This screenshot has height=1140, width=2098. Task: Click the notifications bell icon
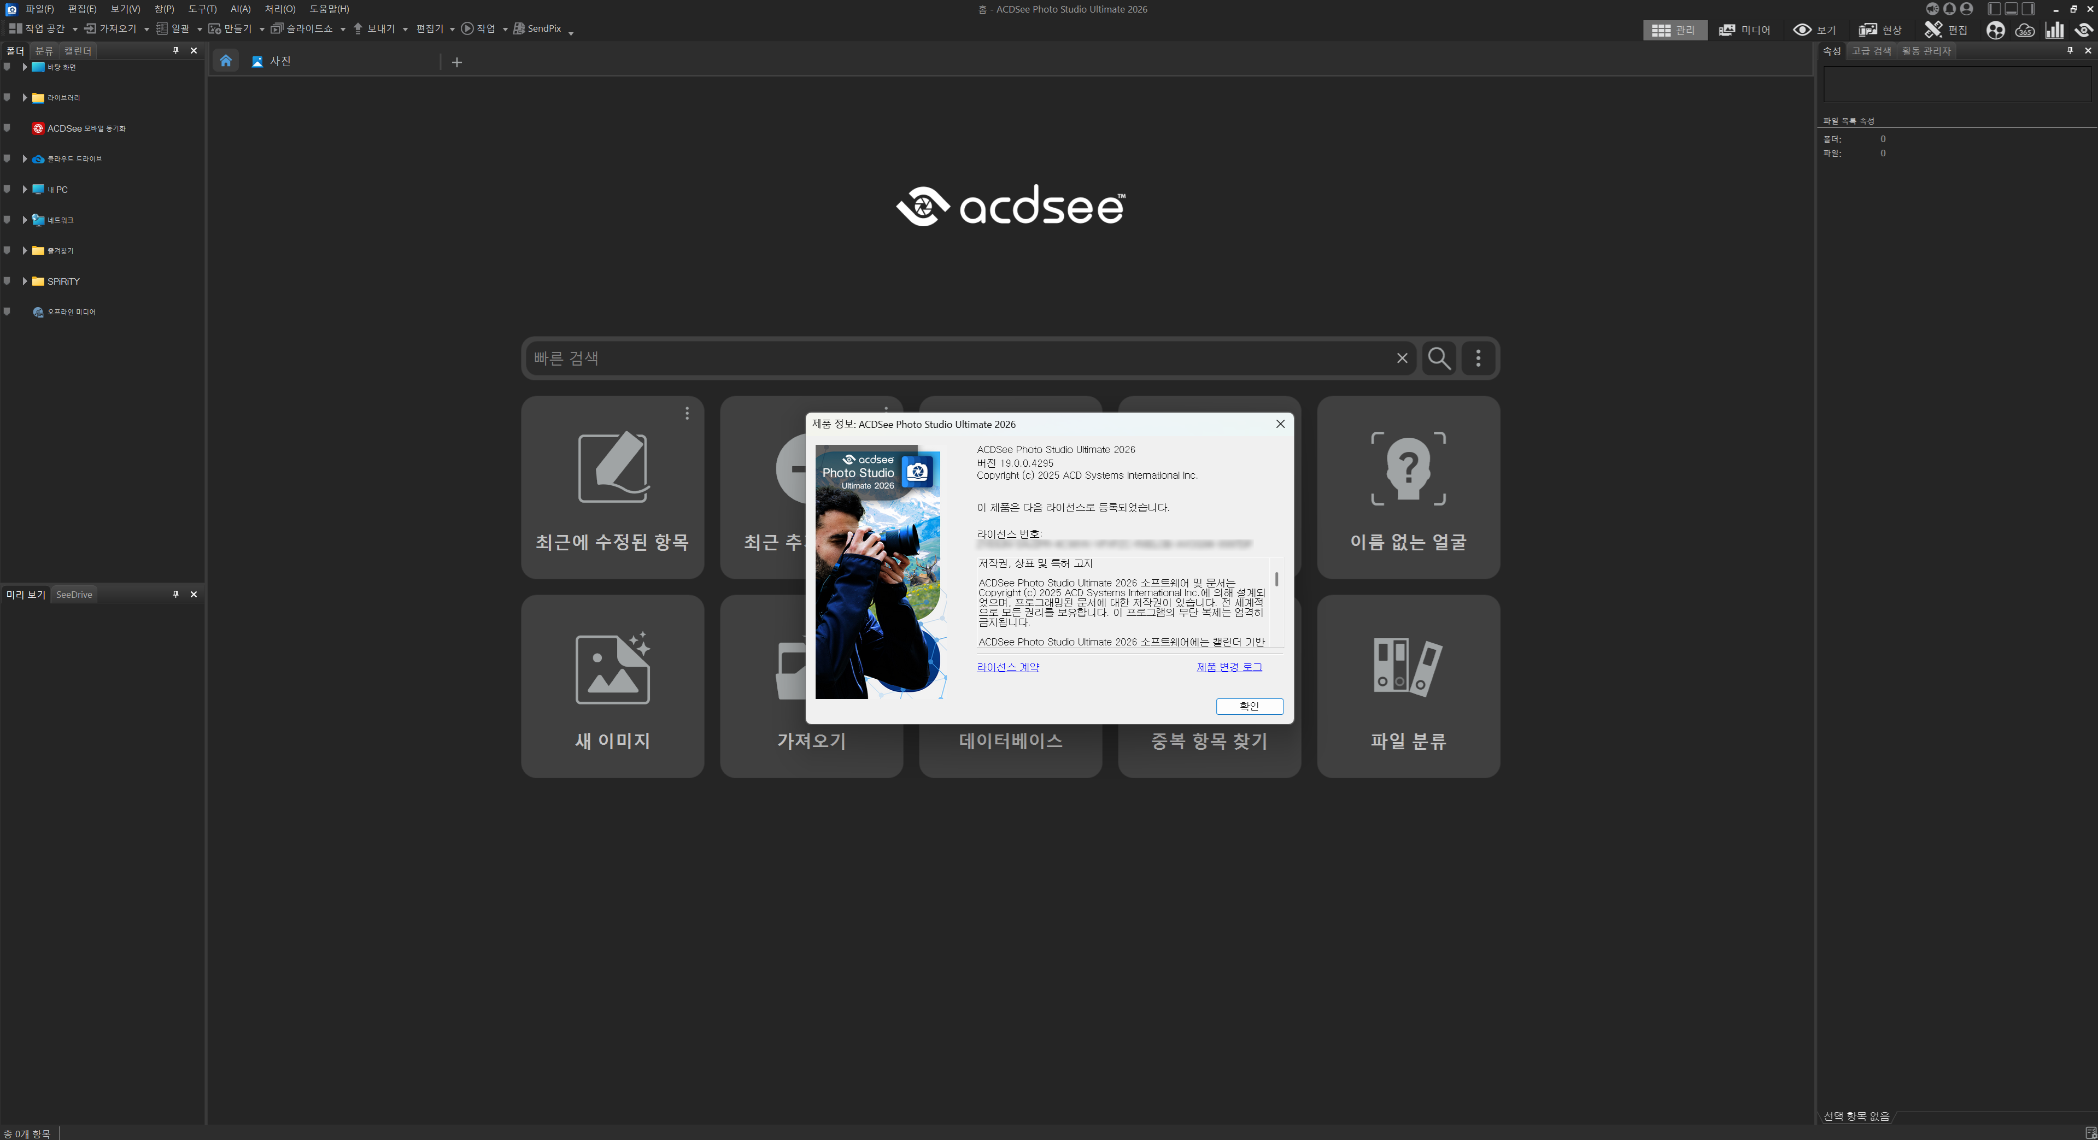click(1949, 9)
